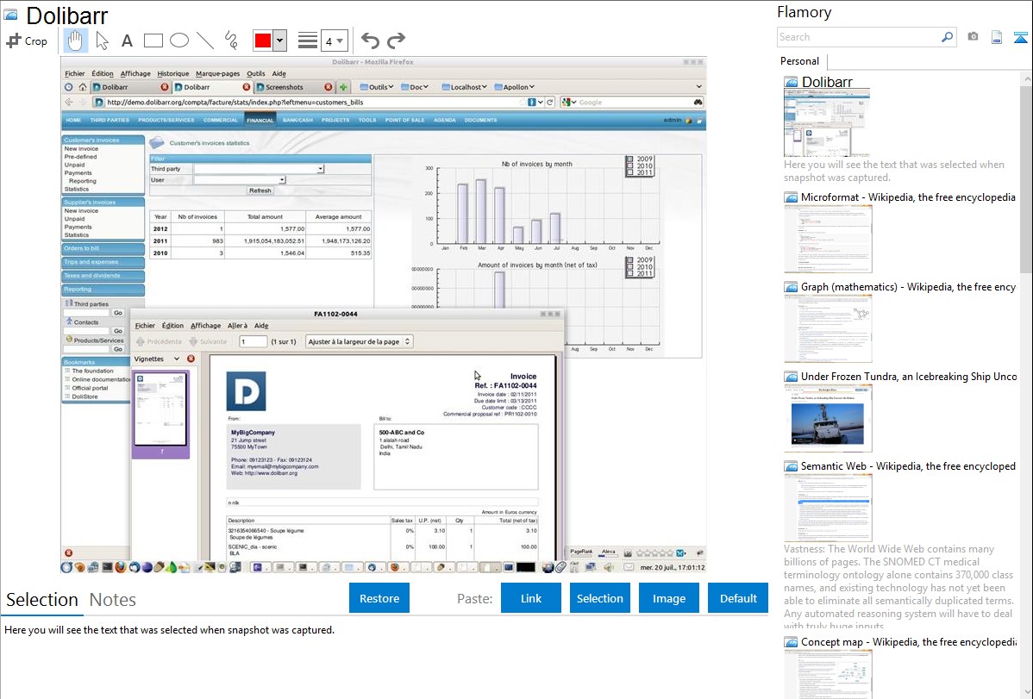Open the red color picker swatch

[263, 41]
